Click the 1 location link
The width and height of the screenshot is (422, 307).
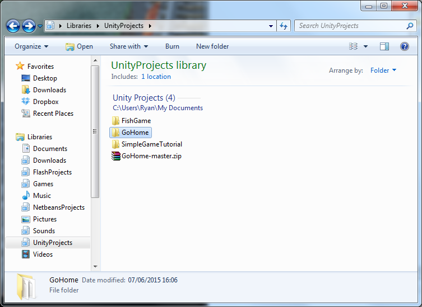(x=156, y=77)
